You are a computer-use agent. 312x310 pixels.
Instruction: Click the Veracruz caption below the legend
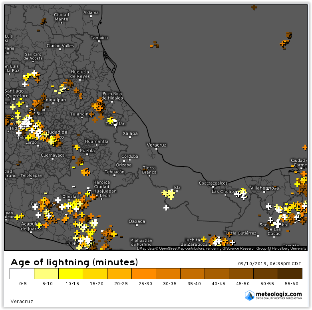pyautogui.click(x=22, y=302)
